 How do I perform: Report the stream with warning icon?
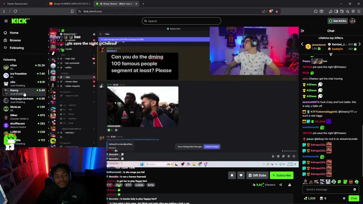pos(290,185)
